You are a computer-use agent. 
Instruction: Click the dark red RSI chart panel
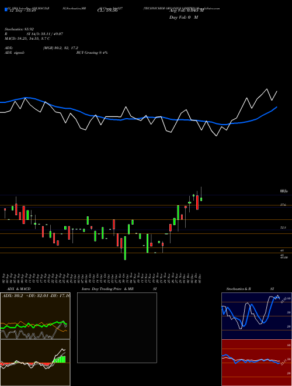click(256, 363)
